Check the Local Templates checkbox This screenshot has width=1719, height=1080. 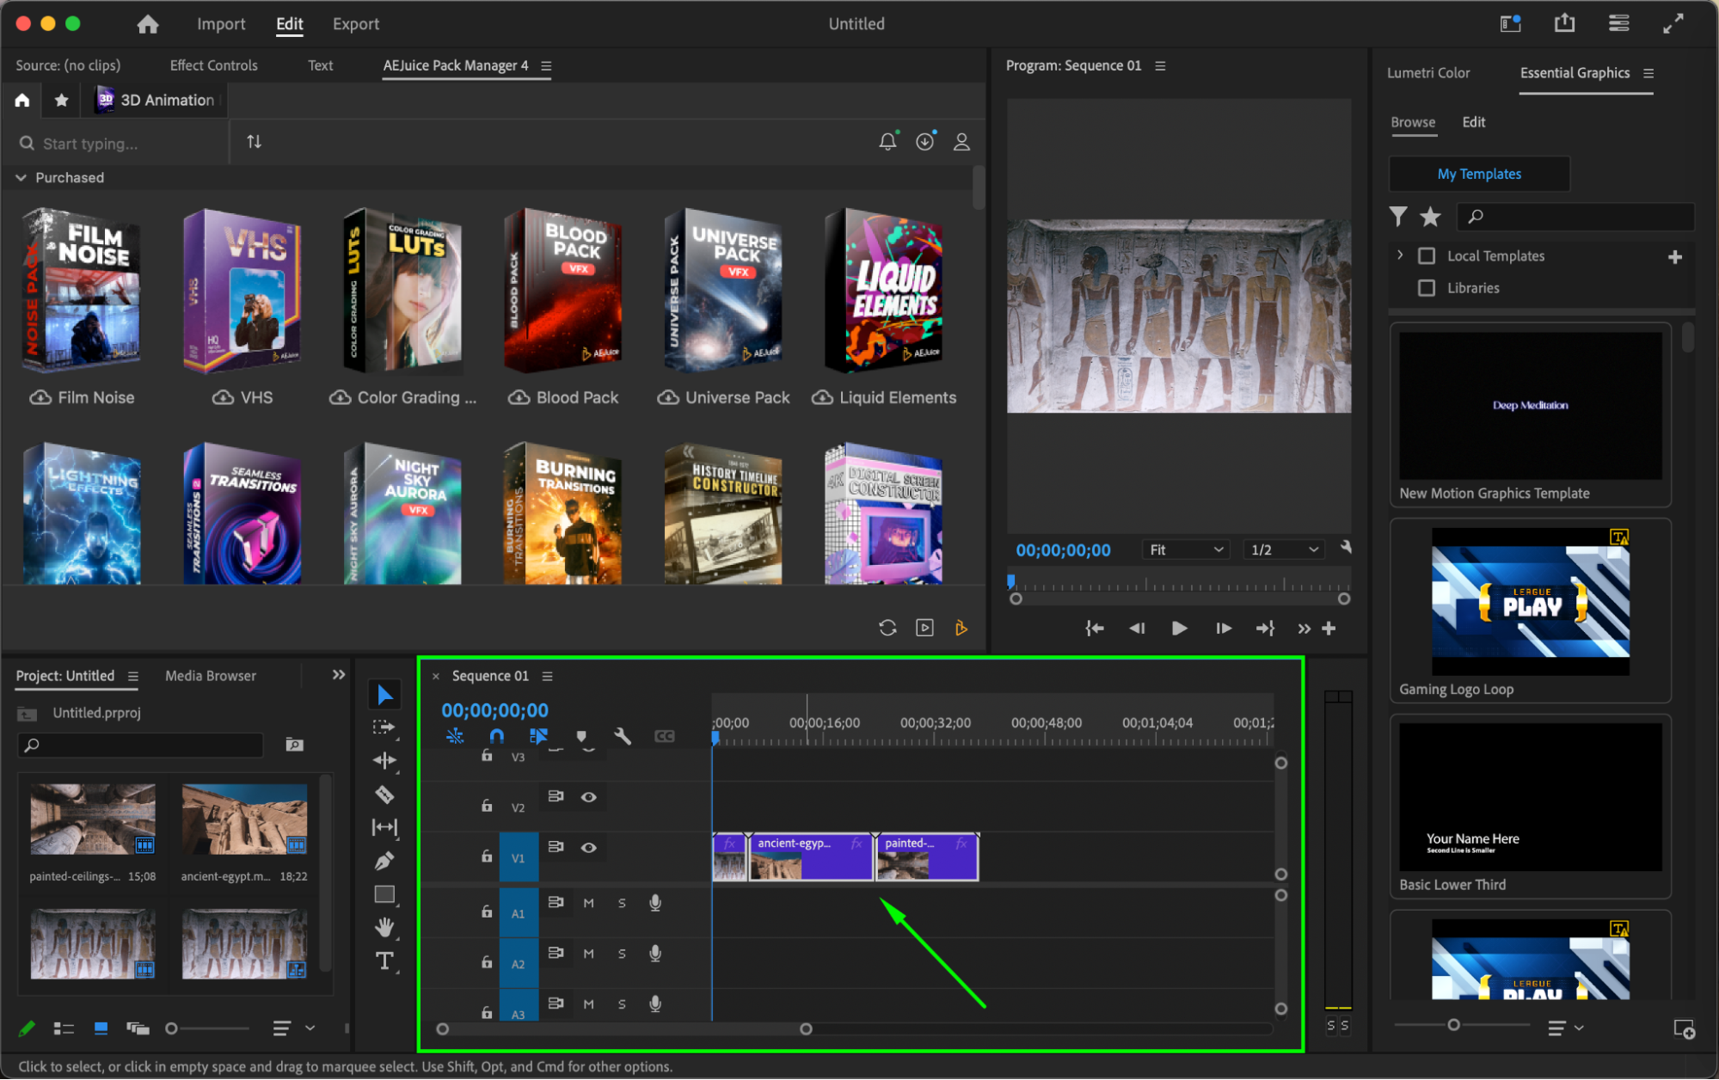tap(1427, 256)
